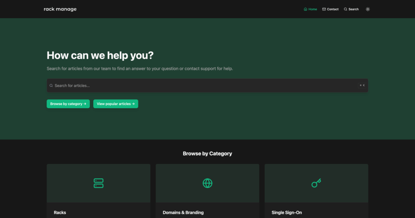Focus the 'Search for articles...' input field
The image size is (415, 218).
(x=203, y=86)
